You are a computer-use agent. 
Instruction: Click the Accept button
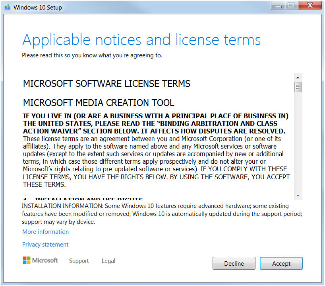[281, 263]
